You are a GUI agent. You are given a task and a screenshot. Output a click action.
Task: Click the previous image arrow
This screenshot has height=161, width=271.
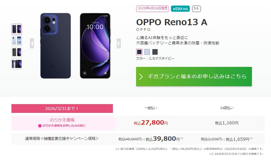tap(32, 43)
